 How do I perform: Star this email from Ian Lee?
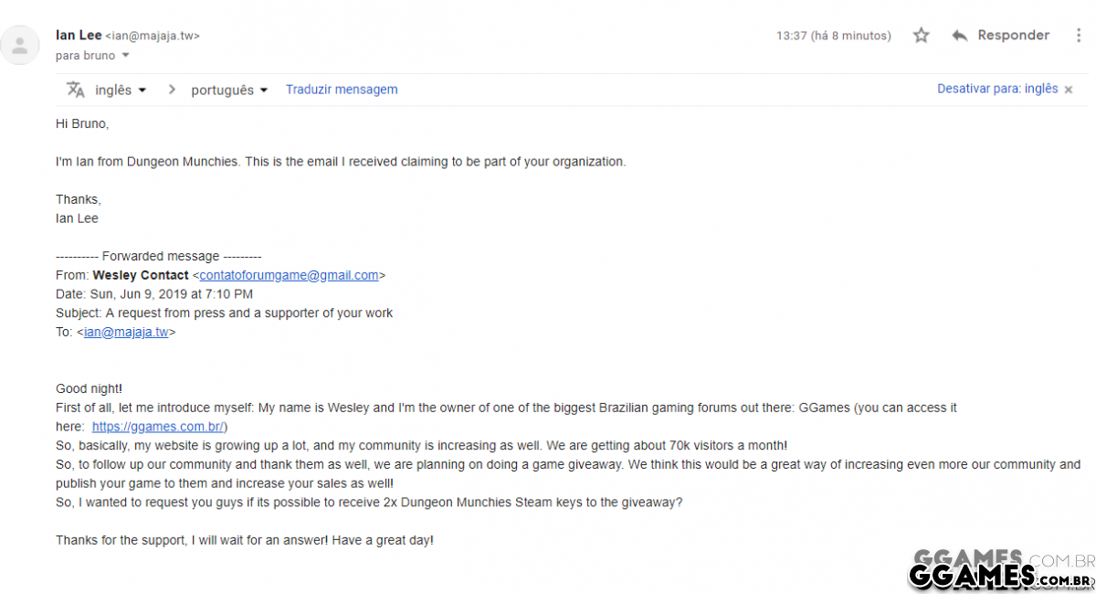[921, 36]
